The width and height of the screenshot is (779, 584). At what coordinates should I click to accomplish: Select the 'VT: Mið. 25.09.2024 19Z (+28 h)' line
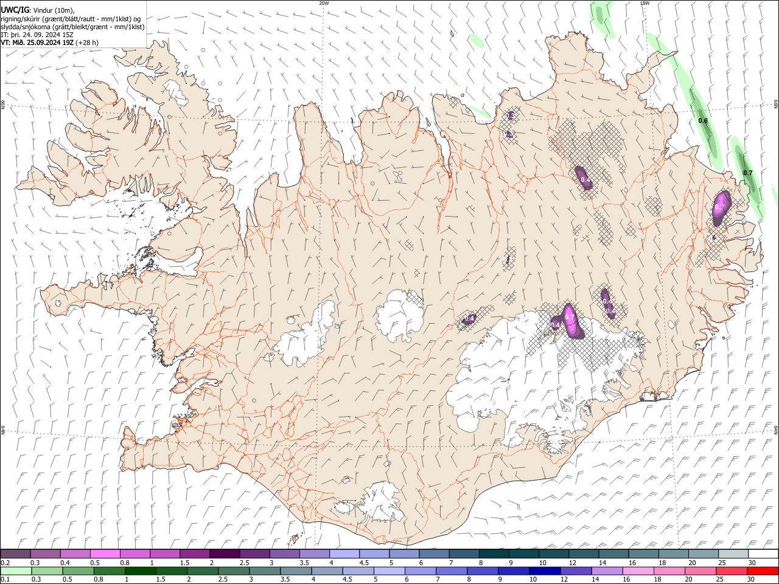49,43
